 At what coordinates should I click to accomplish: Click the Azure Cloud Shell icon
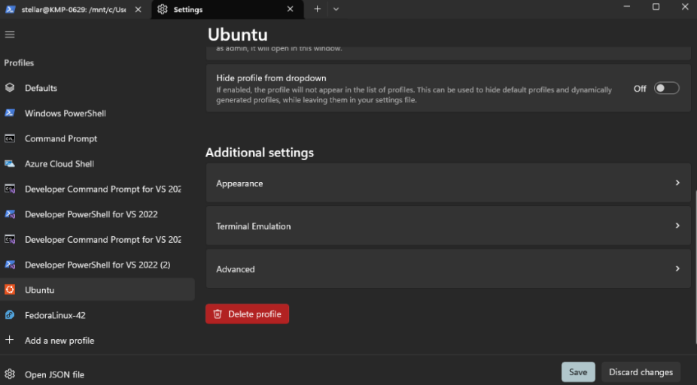point(10,163)
